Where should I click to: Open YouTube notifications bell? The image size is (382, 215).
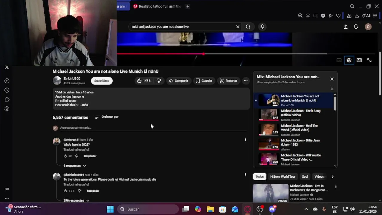click(356, 27)
